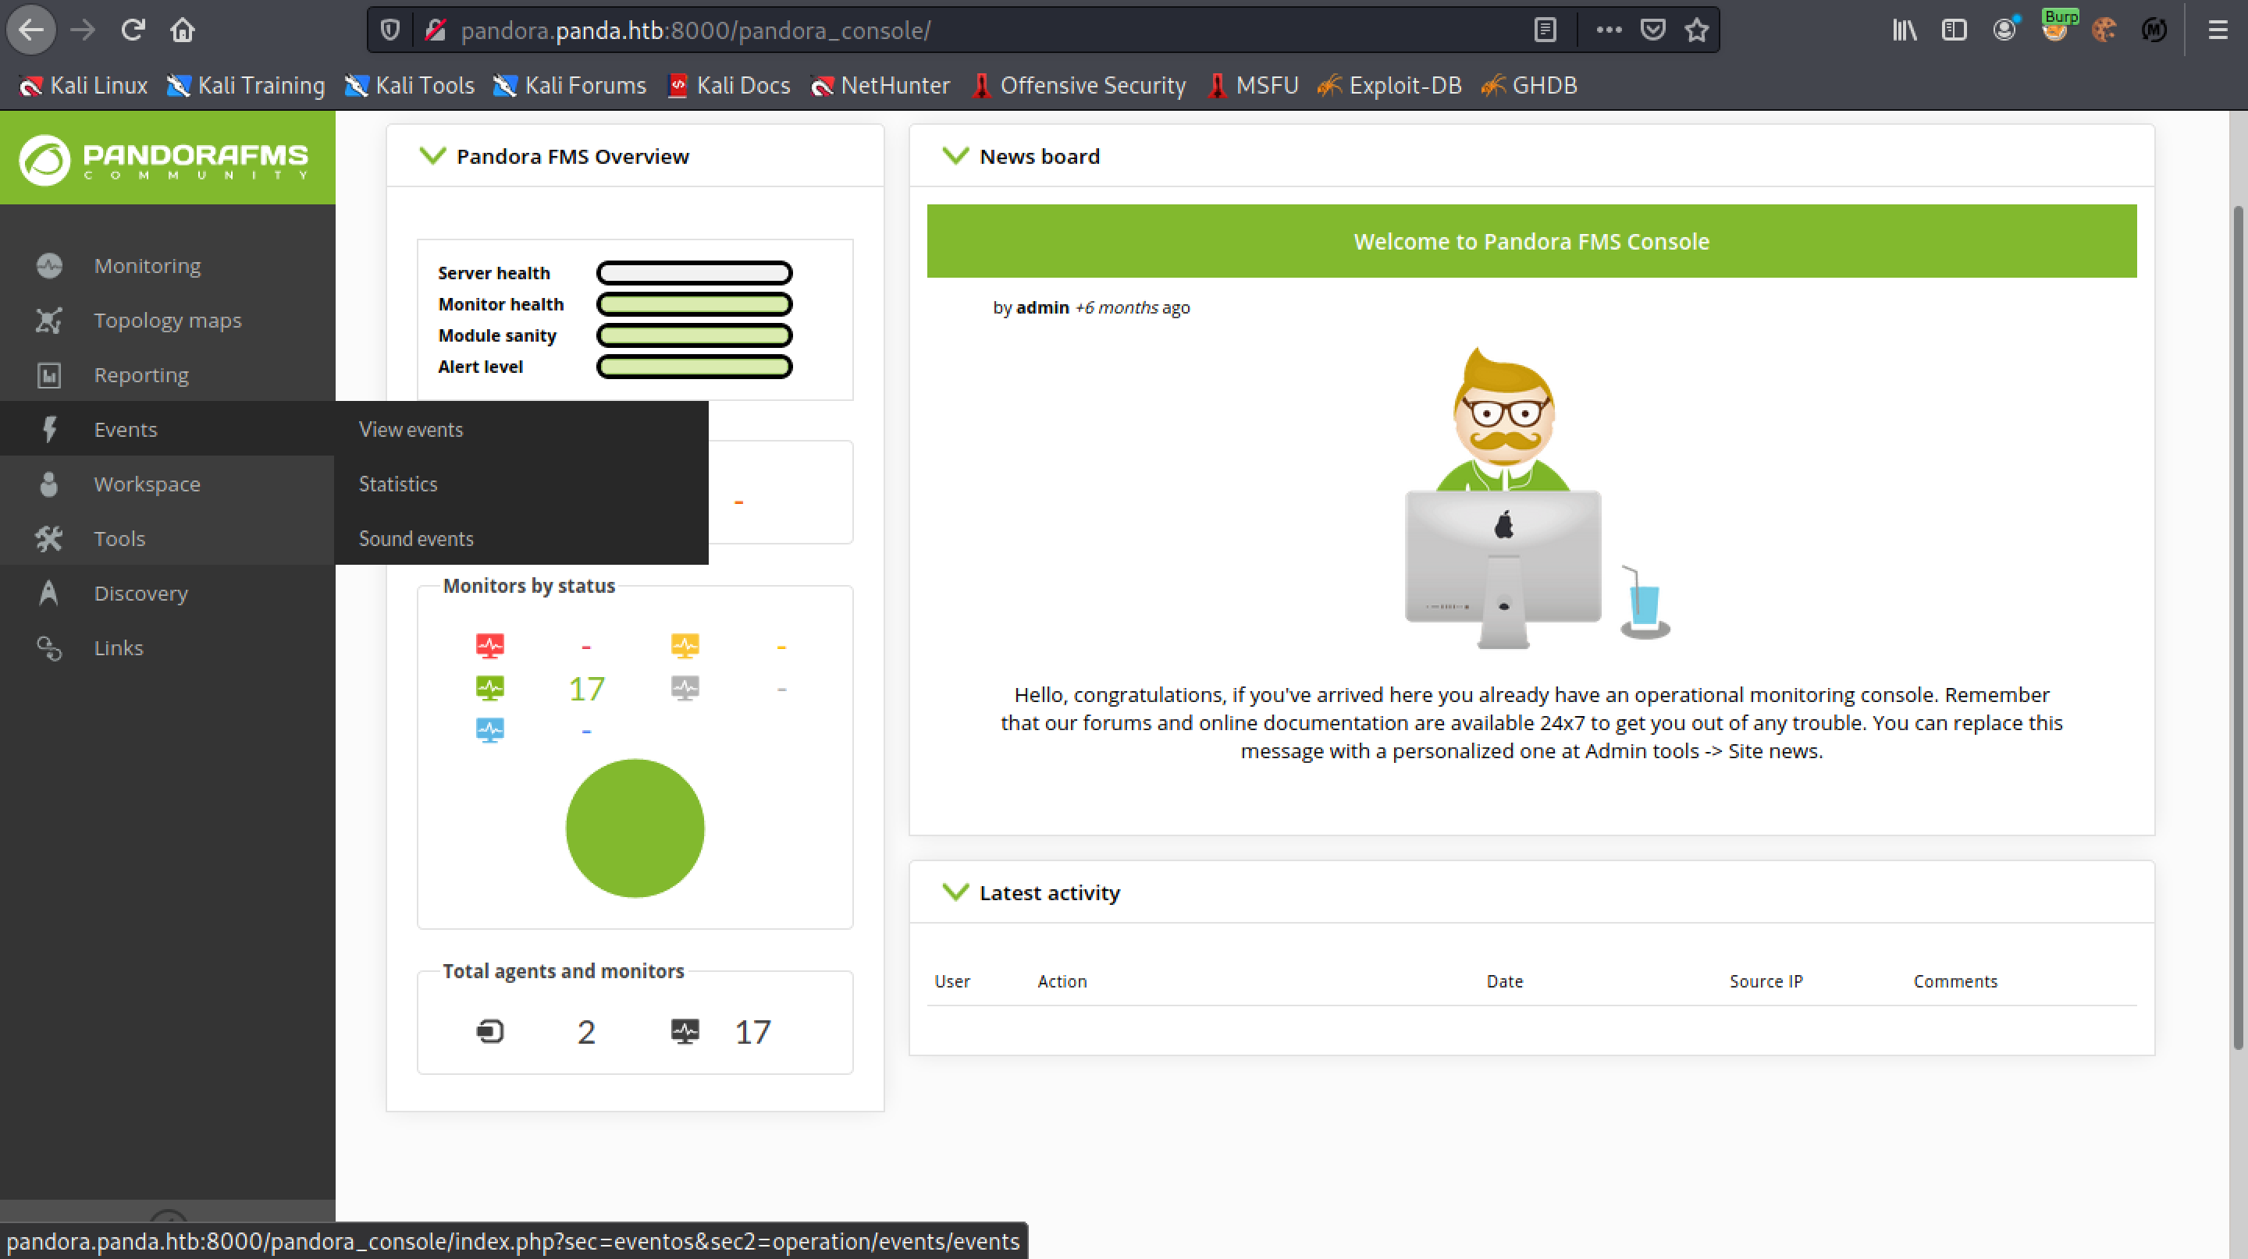
Task: Open the Kali Linux bookmark
Action: click(84, 86)
